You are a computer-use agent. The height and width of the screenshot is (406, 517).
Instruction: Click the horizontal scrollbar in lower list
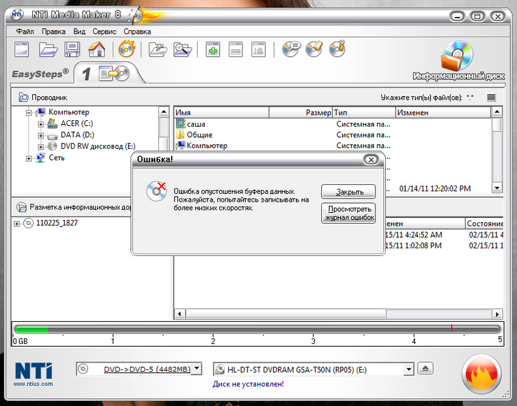(286, 314)
